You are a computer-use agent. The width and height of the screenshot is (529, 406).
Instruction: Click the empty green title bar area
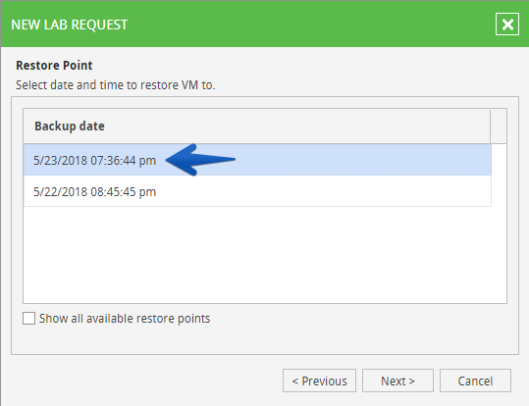pyautogui.click(x=310, y=25)
